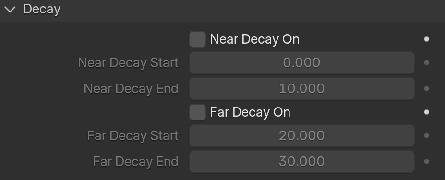The image size is (445, 180).
Task: Click the Far Decay End text label
Action: (x=135, y=162)
